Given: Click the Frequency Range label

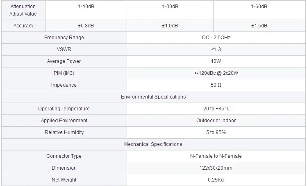Looking at the screenshot, I should click(x=64, y=38).
